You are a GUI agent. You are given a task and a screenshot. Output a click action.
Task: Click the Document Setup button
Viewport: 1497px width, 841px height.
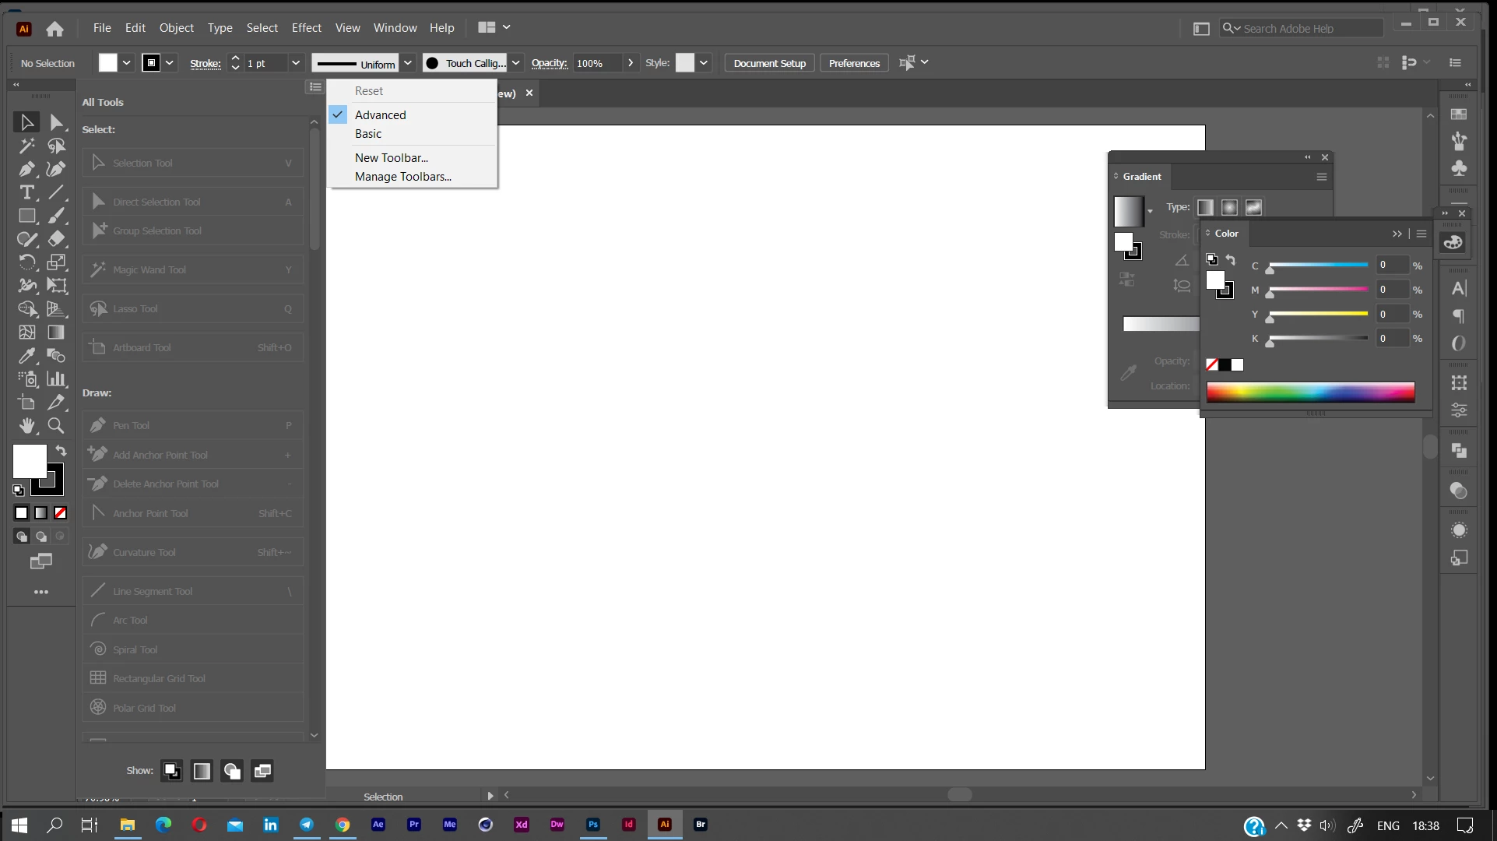coord(769,63)
